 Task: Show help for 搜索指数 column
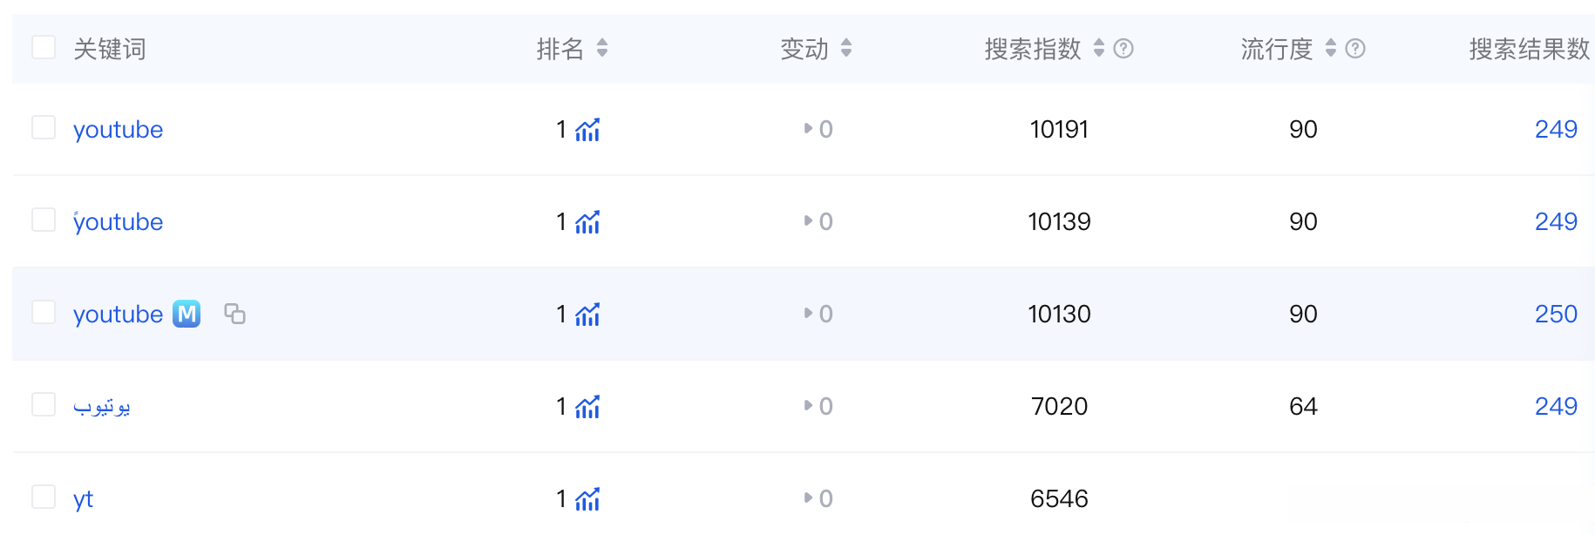pyautogui.click(x=1123, y=49)
